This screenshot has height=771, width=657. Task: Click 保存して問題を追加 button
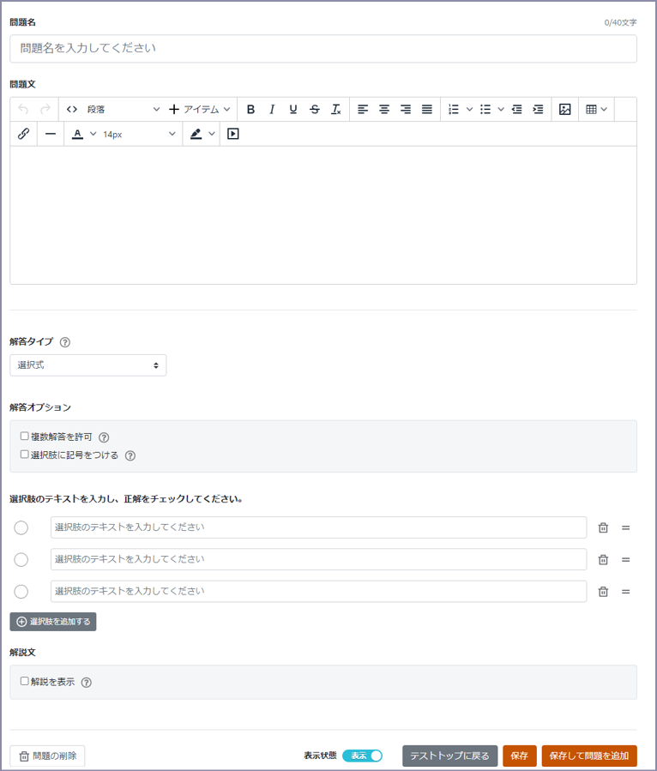click(589, 756)
